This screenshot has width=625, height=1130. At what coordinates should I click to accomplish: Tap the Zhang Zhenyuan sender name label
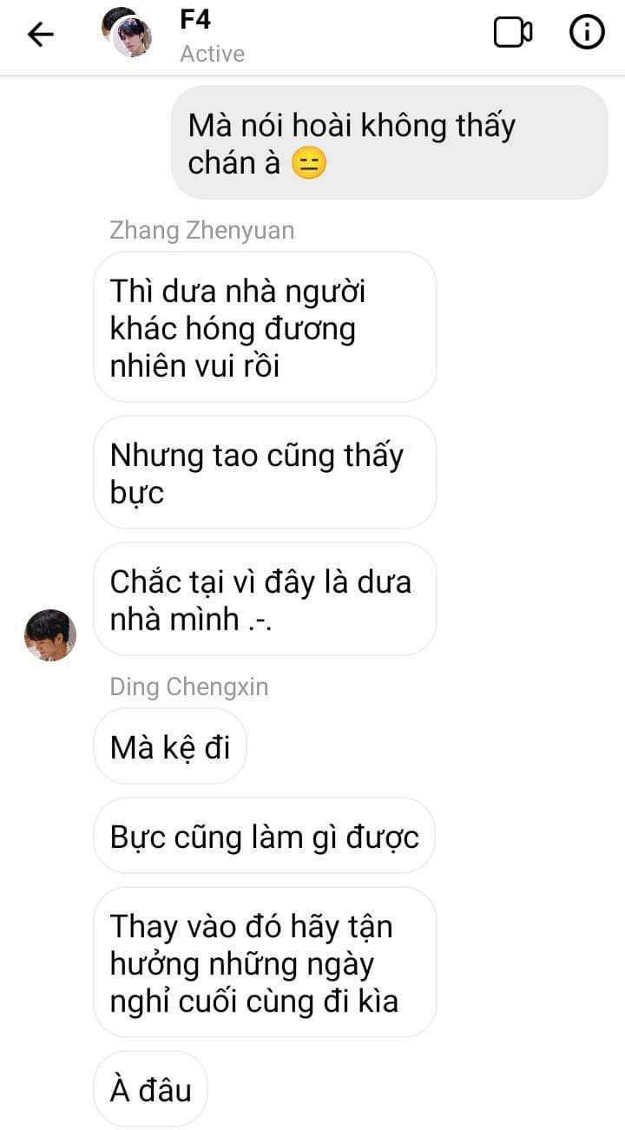point(202,230)
